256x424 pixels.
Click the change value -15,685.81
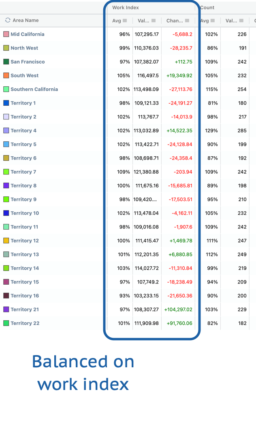180,186
